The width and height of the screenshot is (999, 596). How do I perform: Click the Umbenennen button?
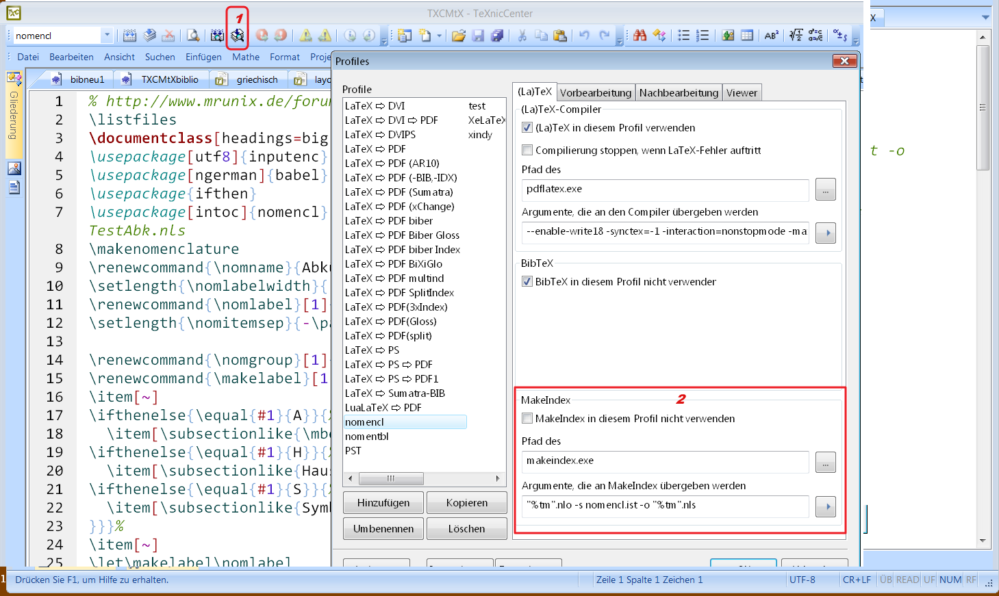click(x=383, y=529)
